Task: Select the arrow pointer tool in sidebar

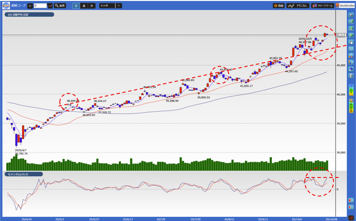Action: pos(351,15)
